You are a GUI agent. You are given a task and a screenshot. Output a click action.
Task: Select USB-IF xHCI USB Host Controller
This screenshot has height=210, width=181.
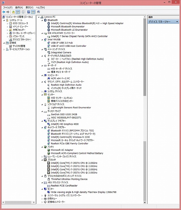coord(68,46)
